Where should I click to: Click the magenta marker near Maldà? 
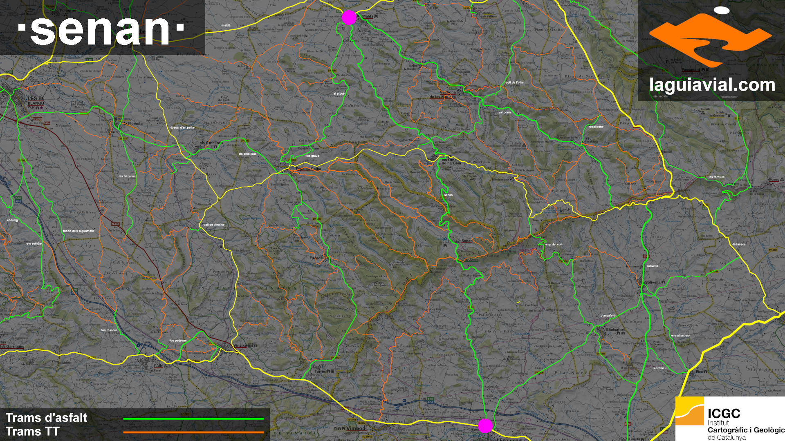click(349, 18)
